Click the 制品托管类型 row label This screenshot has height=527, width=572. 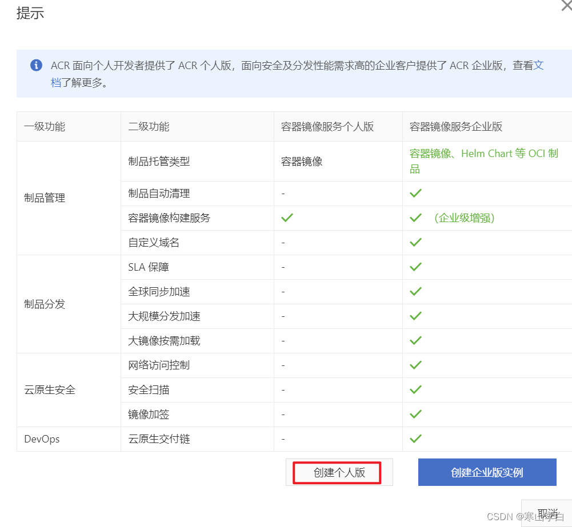pos(159,161)
